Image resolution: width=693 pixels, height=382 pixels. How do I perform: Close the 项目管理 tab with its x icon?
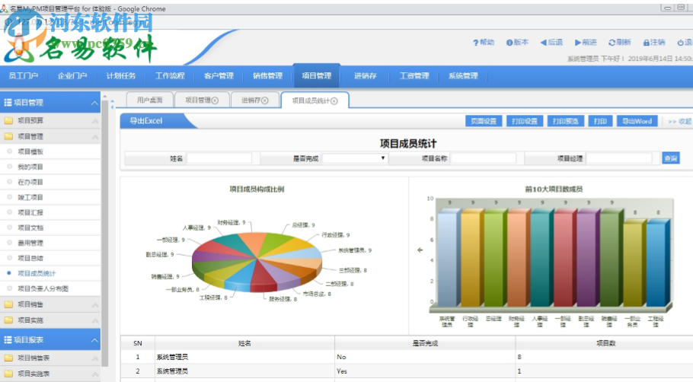215,100
